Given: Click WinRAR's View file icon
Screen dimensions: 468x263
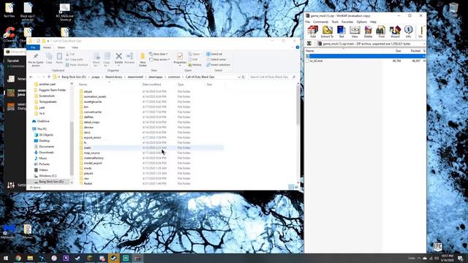Looking at the screenshot, I should click(x=355, y=32).
